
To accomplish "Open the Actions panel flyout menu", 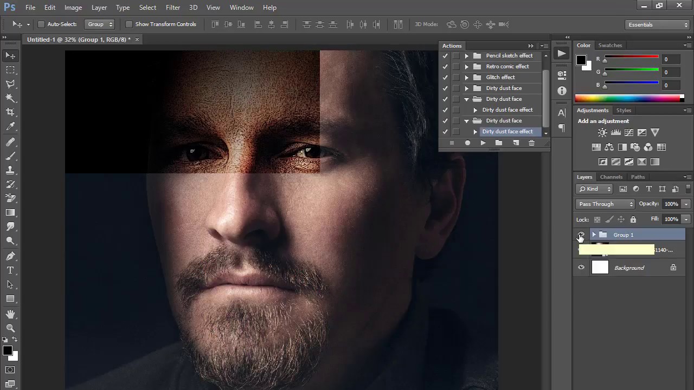I will (x=544, y=46).
